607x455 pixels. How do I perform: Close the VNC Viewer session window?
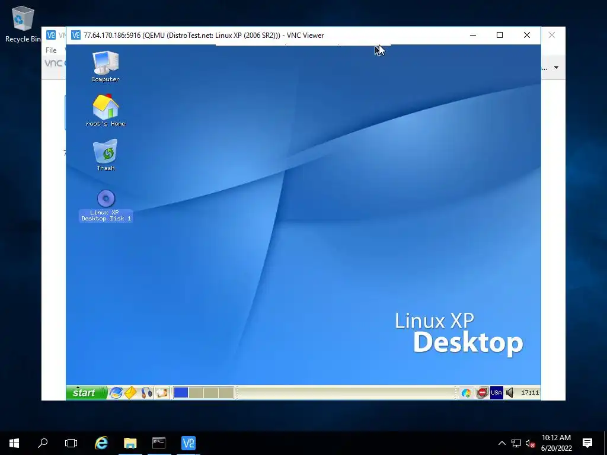pyautogui.click(x=527, y=35)
